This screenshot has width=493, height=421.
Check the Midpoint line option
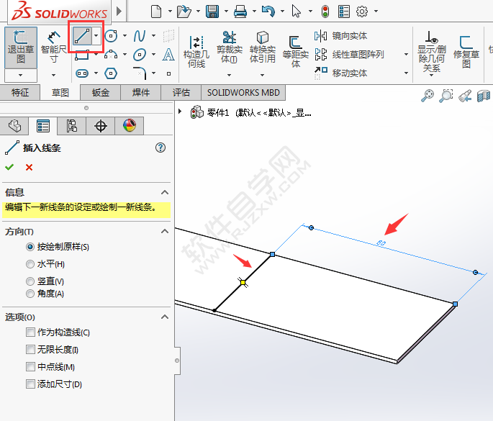[x=30, y=367]
